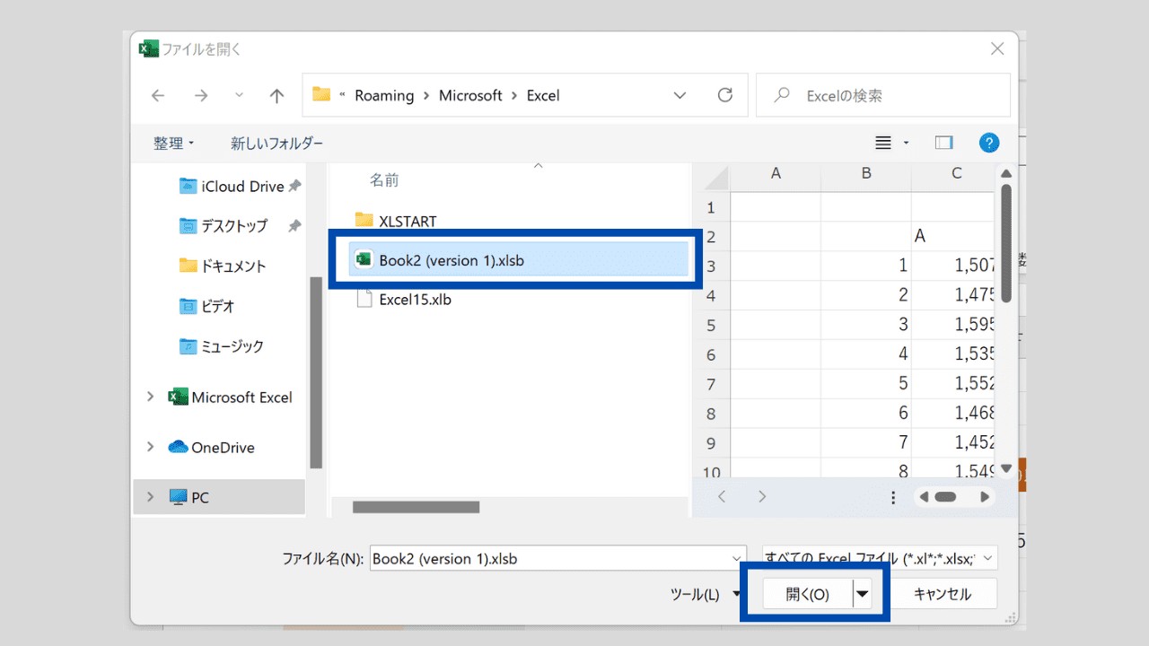The height and width of the screenshot is (646, 1149).
Task: Select Microsoft Excel in the navigation pane
Action: 231,397
